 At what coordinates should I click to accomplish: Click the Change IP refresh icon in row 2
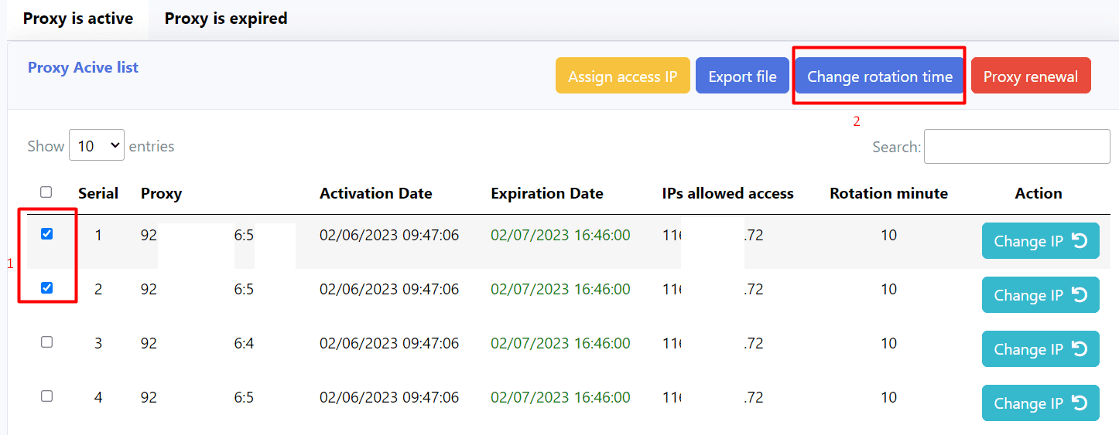1080,295
